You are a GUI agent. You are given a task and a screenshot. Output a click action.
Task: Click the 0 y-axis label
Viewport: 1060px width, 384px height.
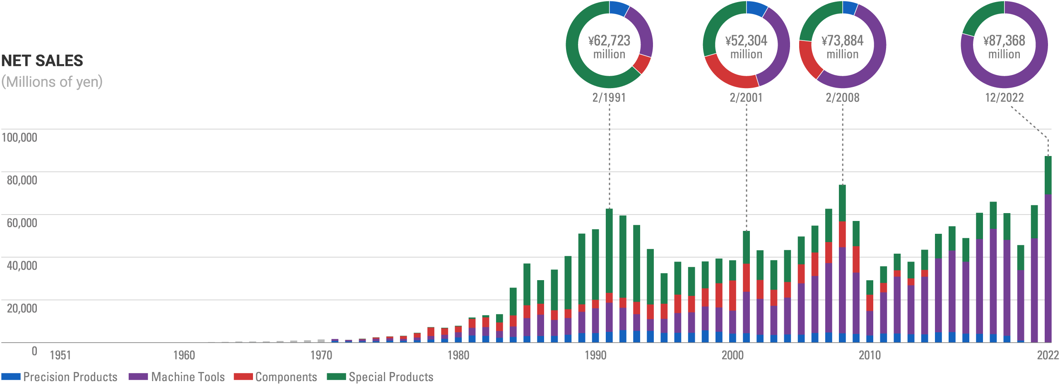[x=34, y=351]
